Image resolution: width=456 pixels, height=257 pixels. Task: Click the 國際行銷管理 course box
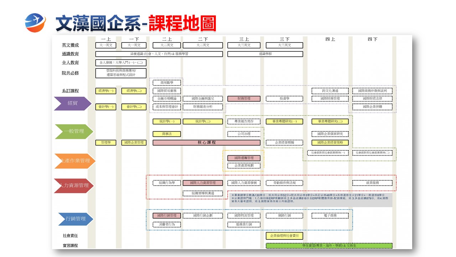[x=167, y=216]
